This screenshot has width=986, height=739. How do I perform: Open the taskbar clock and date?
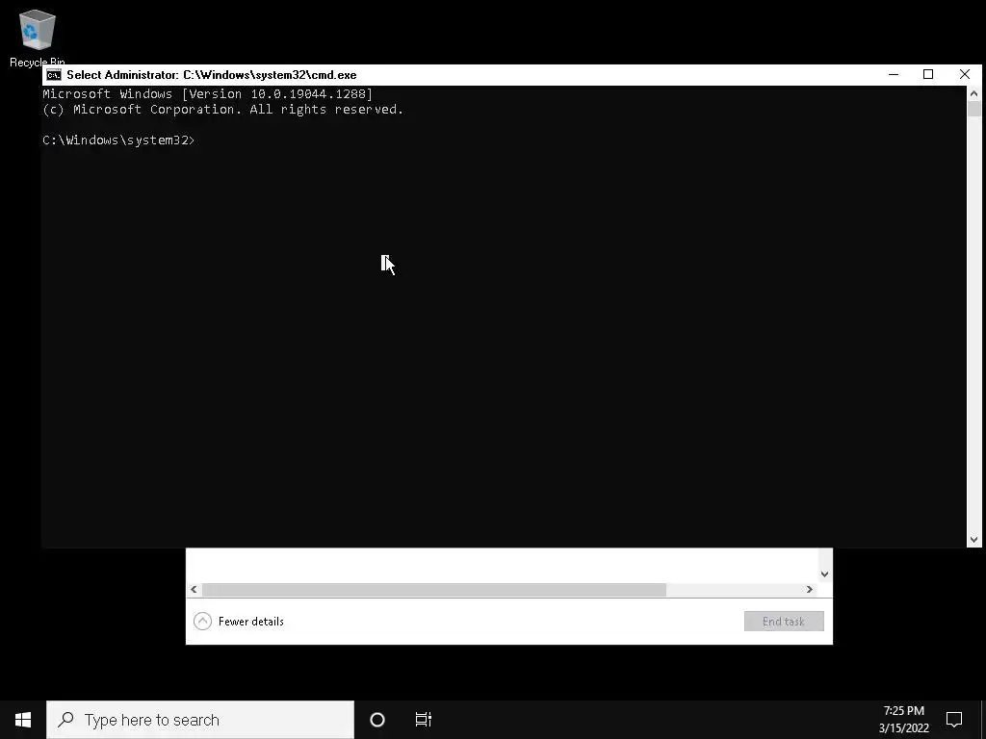[x=903, y=720]
